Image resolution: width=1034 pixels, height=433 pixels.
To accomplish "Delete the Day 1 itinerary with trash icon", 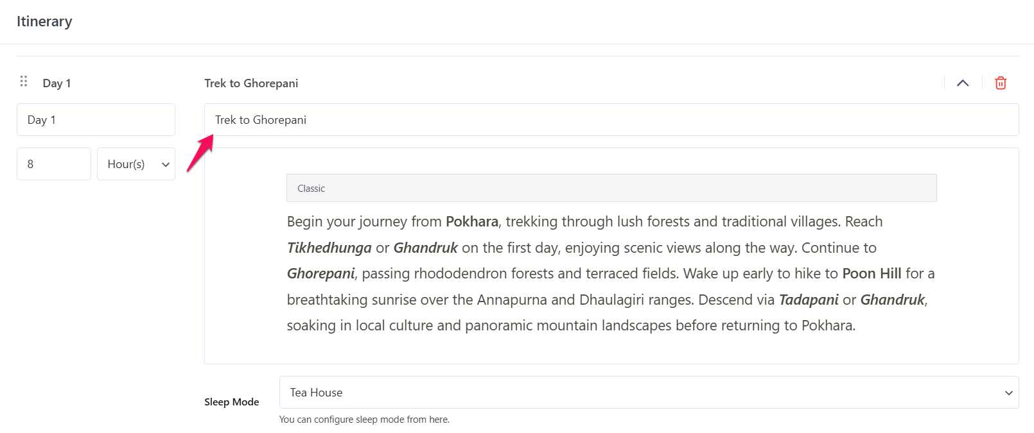I will [x=1000, y=83].
